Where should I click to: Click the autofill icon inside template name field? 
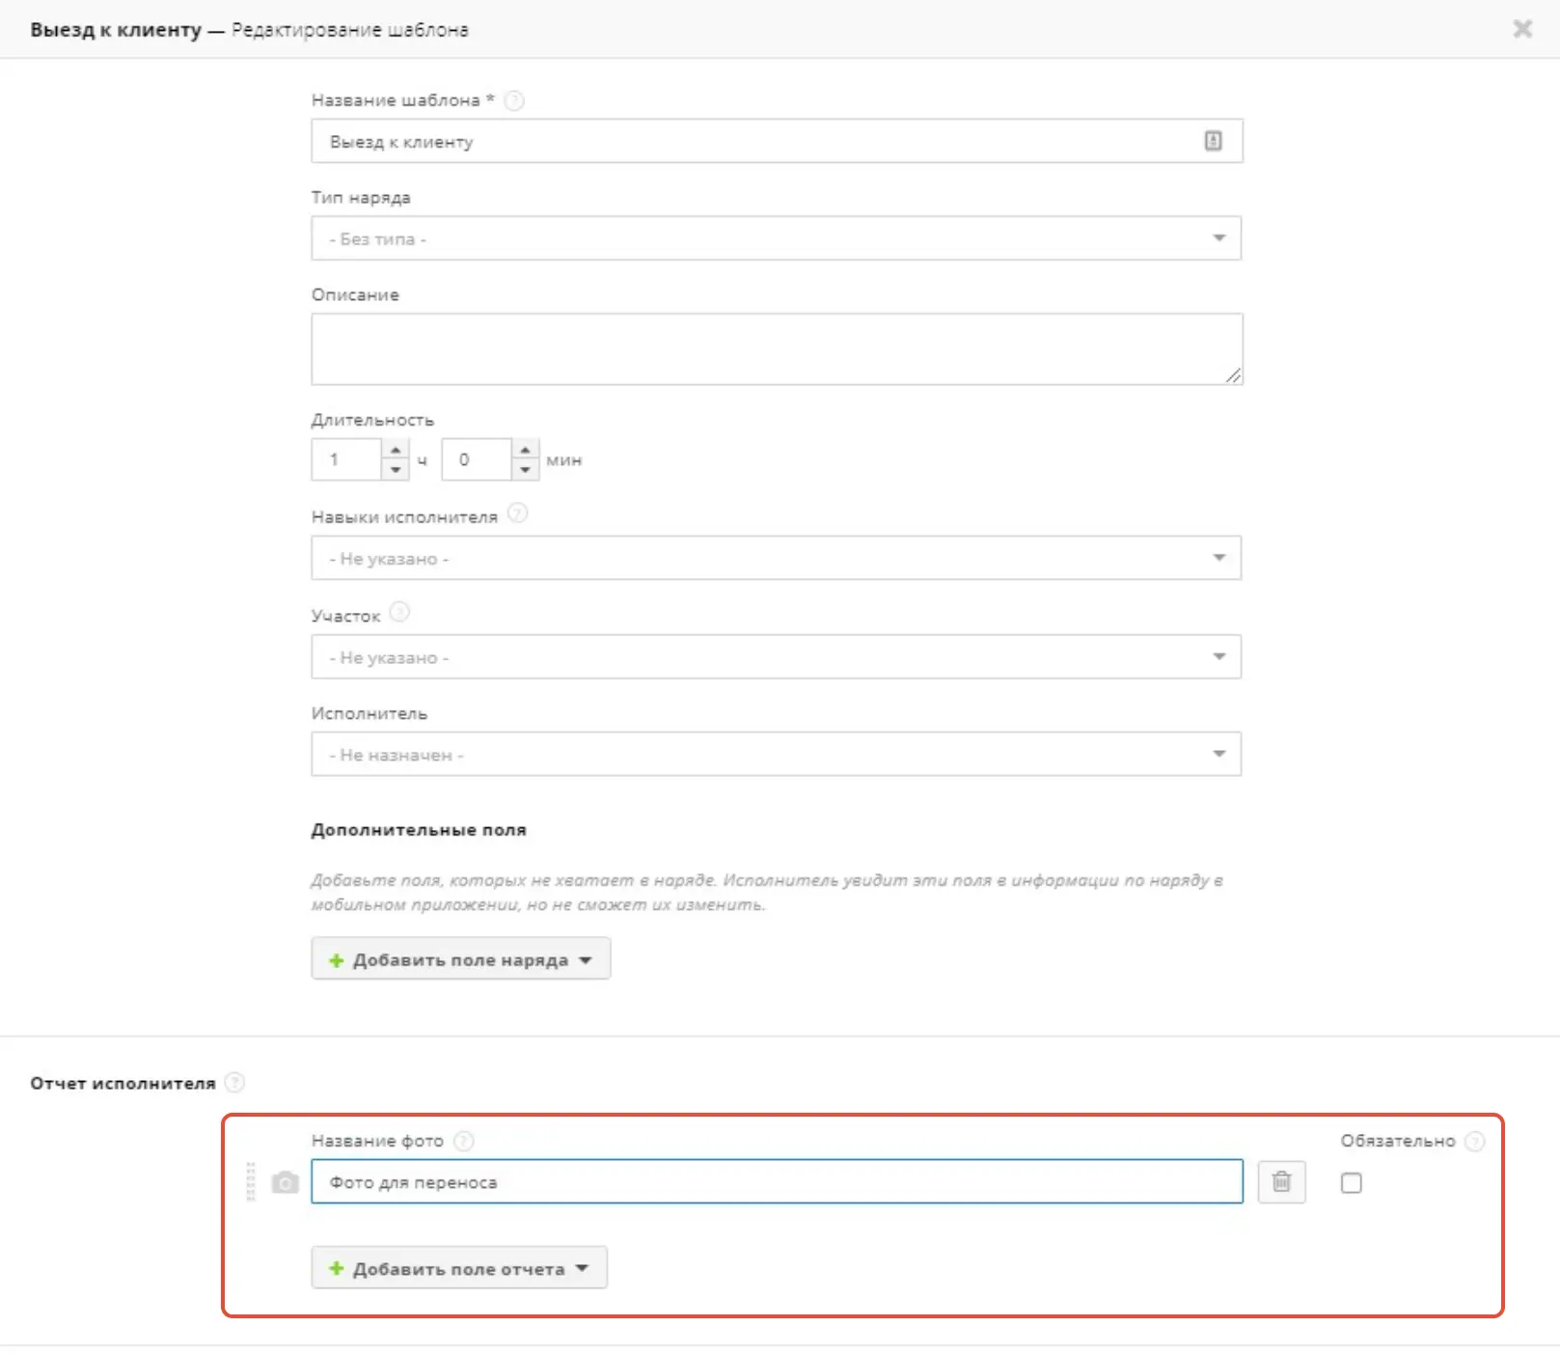click(x=1213, y=141)
